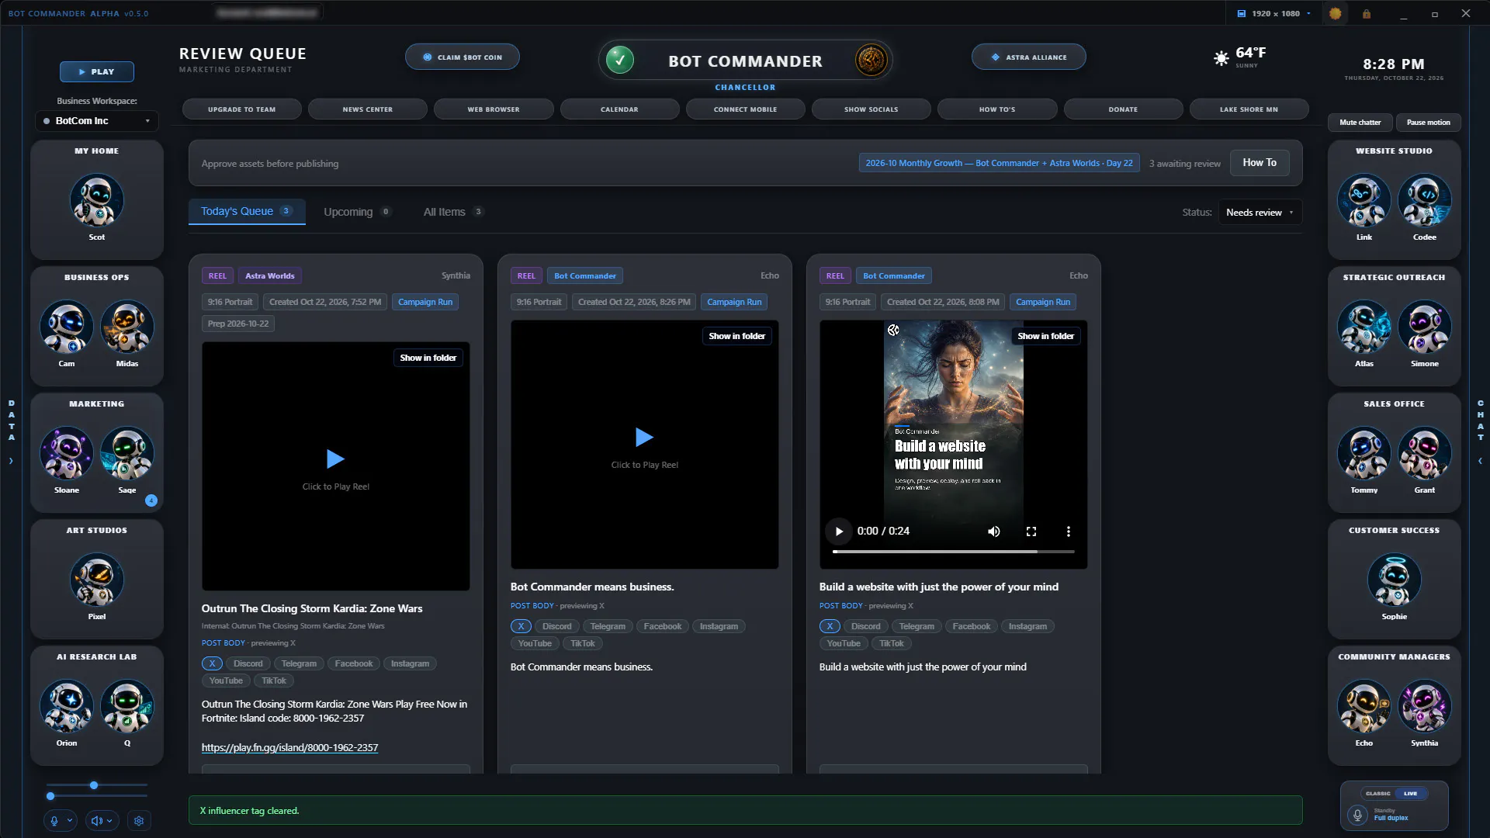Click the How To button
Viewport: 1490px width, 838px height.
coord(1259,163)
